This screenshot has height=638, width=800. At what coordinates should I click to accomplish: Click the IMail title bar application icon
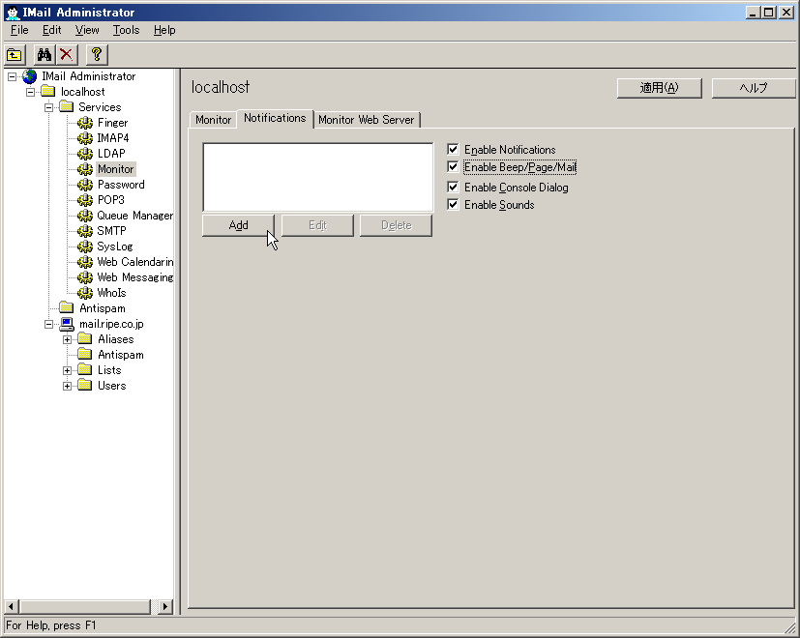[13, 13]
